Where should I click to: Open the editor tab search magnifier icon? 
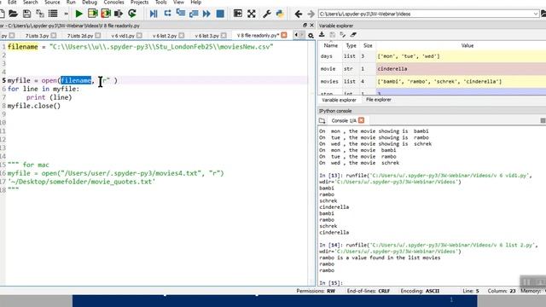pyautogui.click(x=311, y=36)
